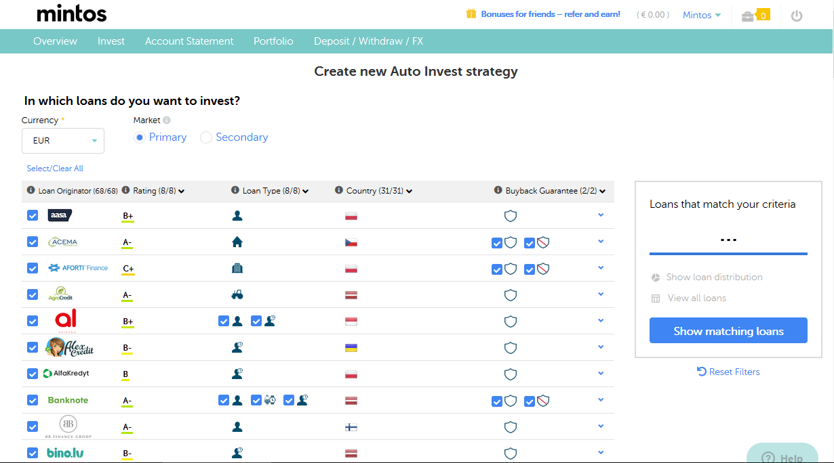Click the Finland flag in BB Finance row

point(351,427)
